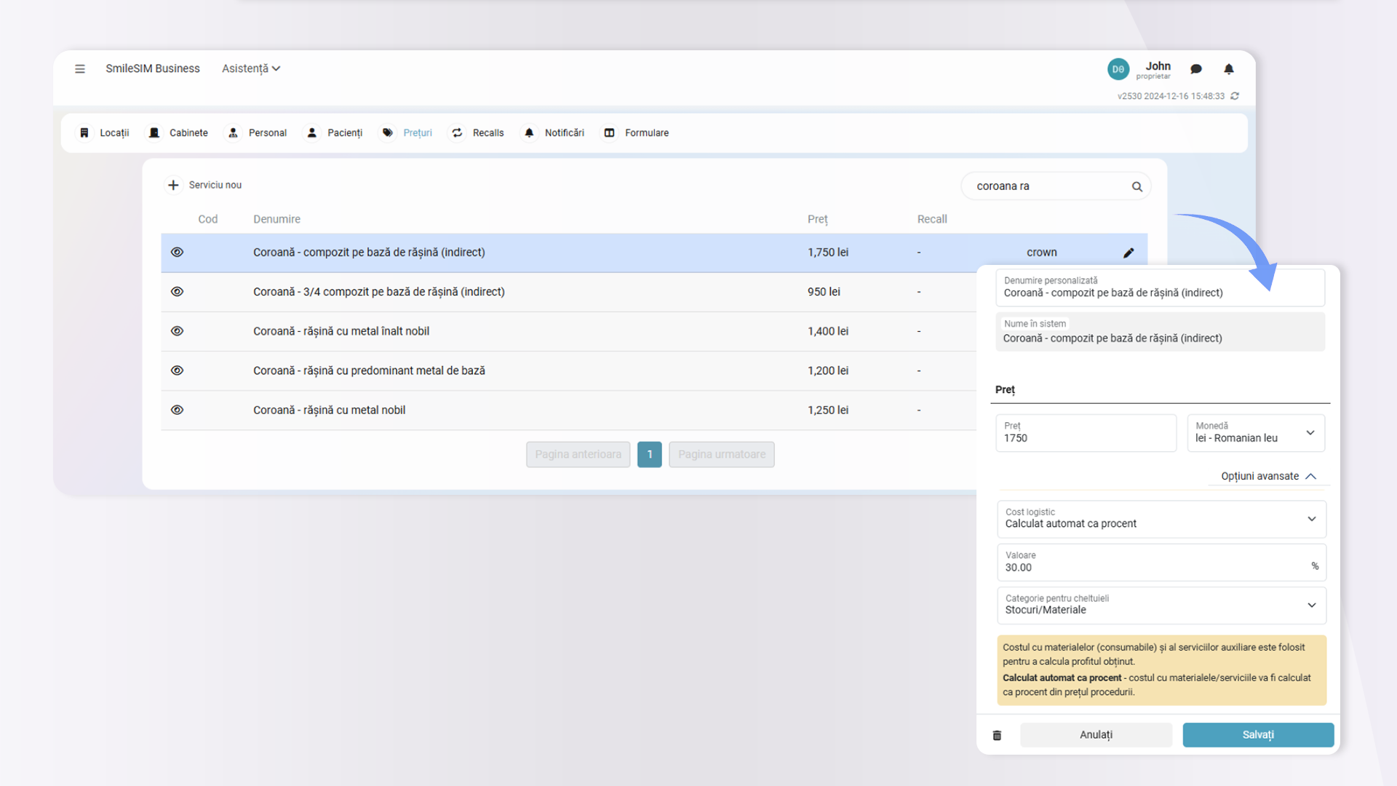The image size is (1397, 786).
Task: Toggle visibility of Coroană rășină cu metal înalt nobil
Action: (177, 331)
